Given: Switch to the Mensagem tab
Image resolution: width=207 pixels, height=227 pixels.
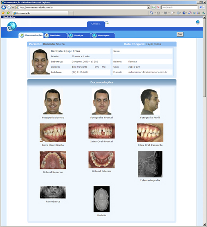Looking at the screenshot, I should pos(103,35).
